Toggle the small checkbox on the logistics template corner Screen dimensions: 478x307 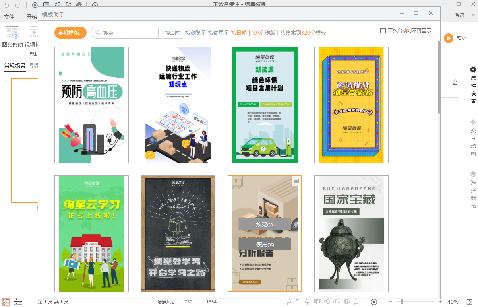(x=296, y=181)
